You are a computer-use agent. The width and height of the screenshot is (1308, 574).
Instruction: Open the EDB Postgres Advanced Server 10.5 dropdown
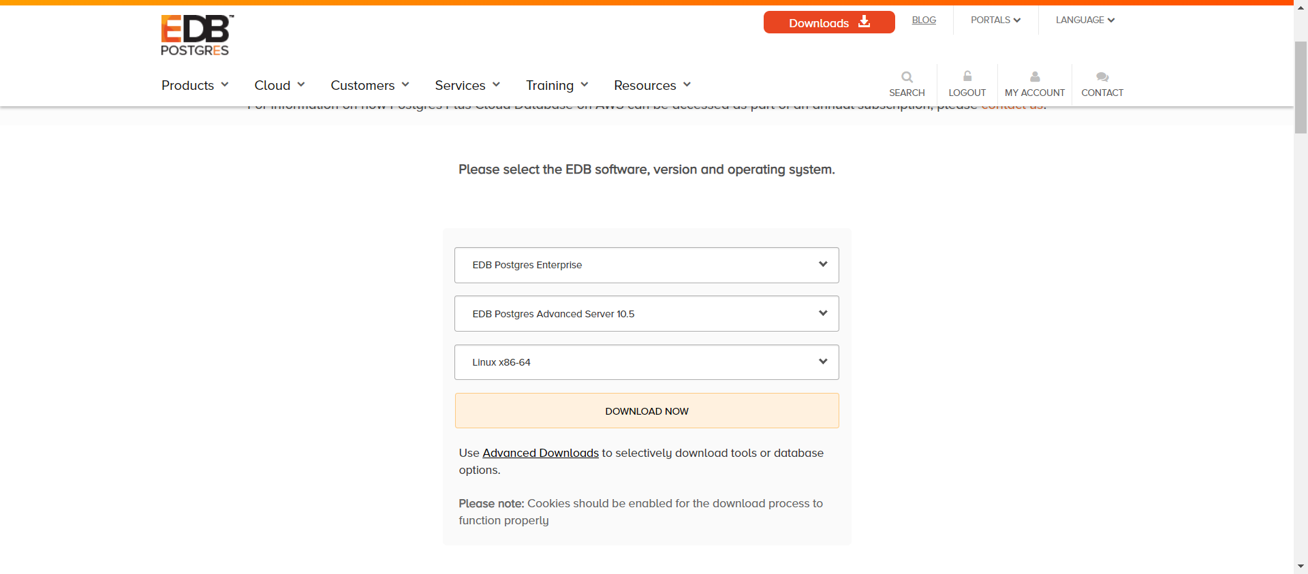(x=647, y=314)
